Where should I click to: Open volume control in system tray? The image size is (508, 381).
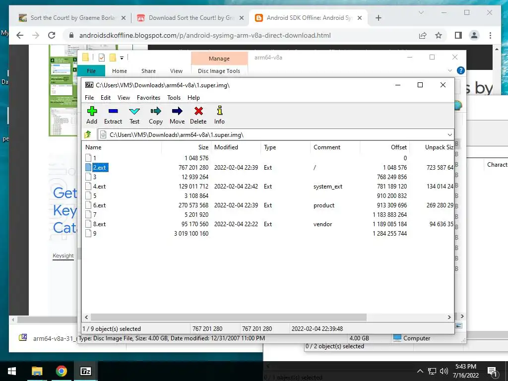tap(444, 371)
